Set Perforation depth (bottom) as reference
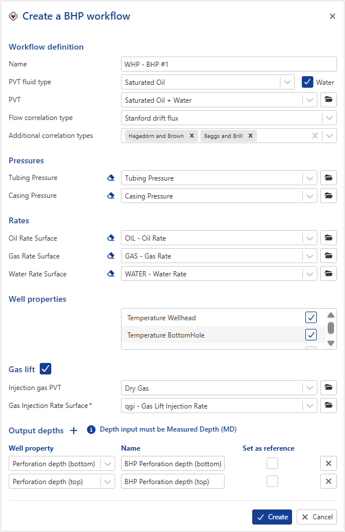 (272, 463)
